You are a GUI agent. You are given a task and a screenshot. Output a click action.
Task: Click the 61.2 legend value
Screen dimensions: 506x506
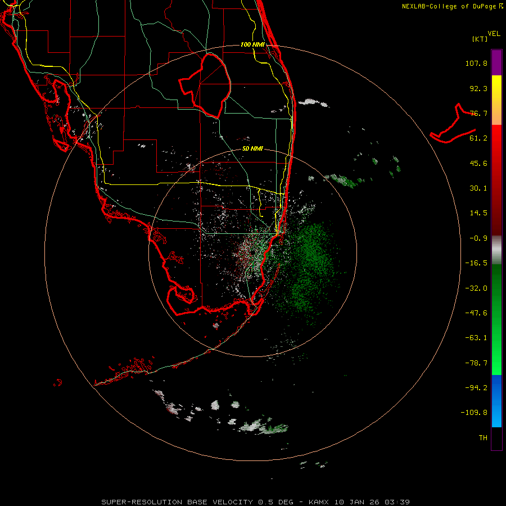[478, 138]
